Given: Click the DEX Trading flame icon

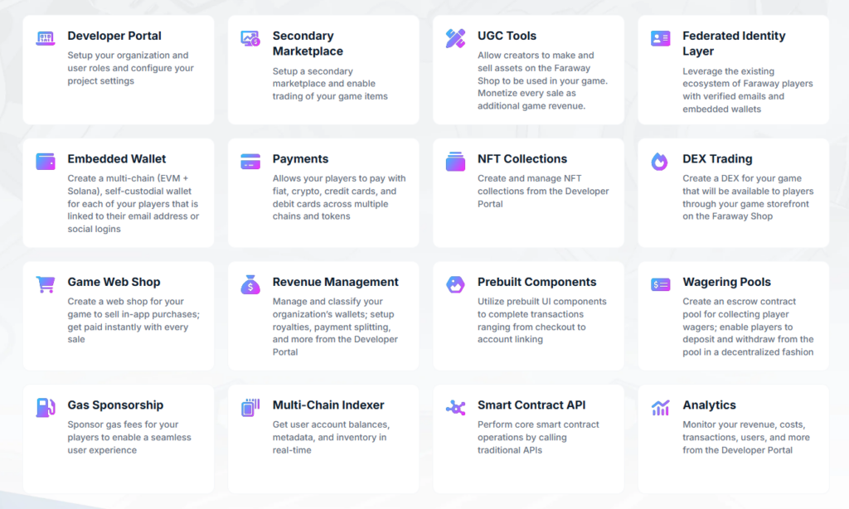Looking at the screenshot, I should tap(660, 161).
